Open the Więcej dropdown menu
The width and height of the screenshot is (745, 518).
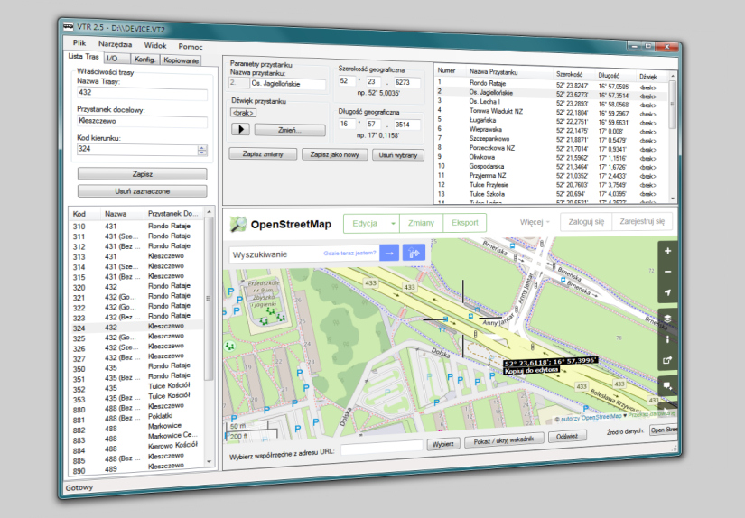click(535, 222)
